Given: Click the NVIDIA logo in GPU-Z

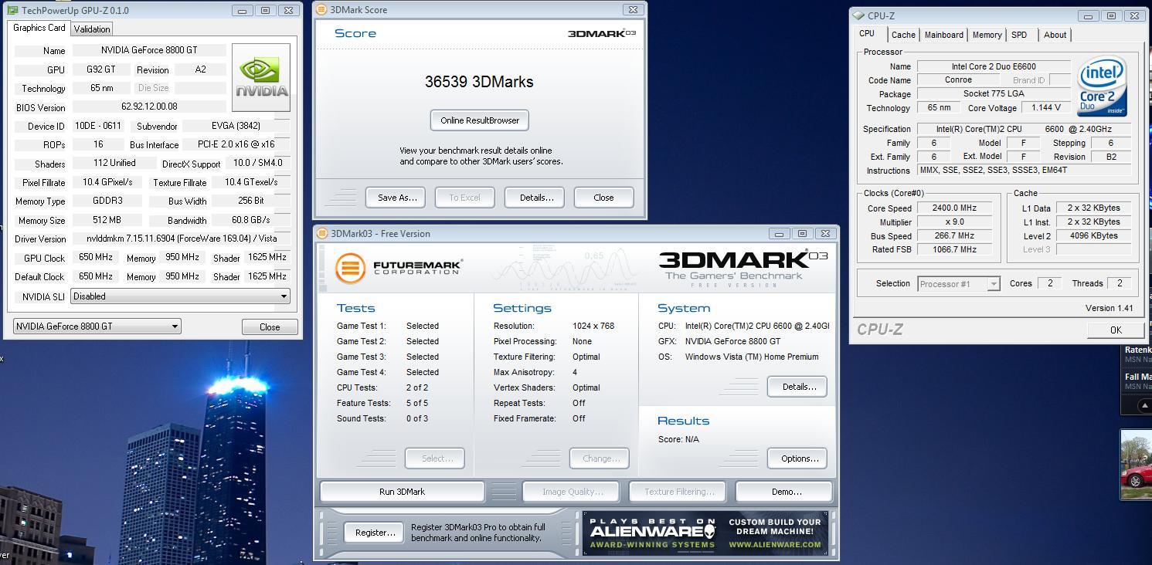Looking at the screenshot, I should pos(261,78).
